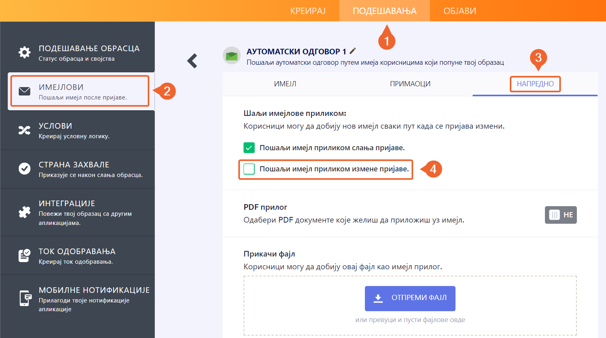This screenshot has height=338, width=606.
Task: Click the puzzle piece Интеграције icon
Action: point(24,212)
